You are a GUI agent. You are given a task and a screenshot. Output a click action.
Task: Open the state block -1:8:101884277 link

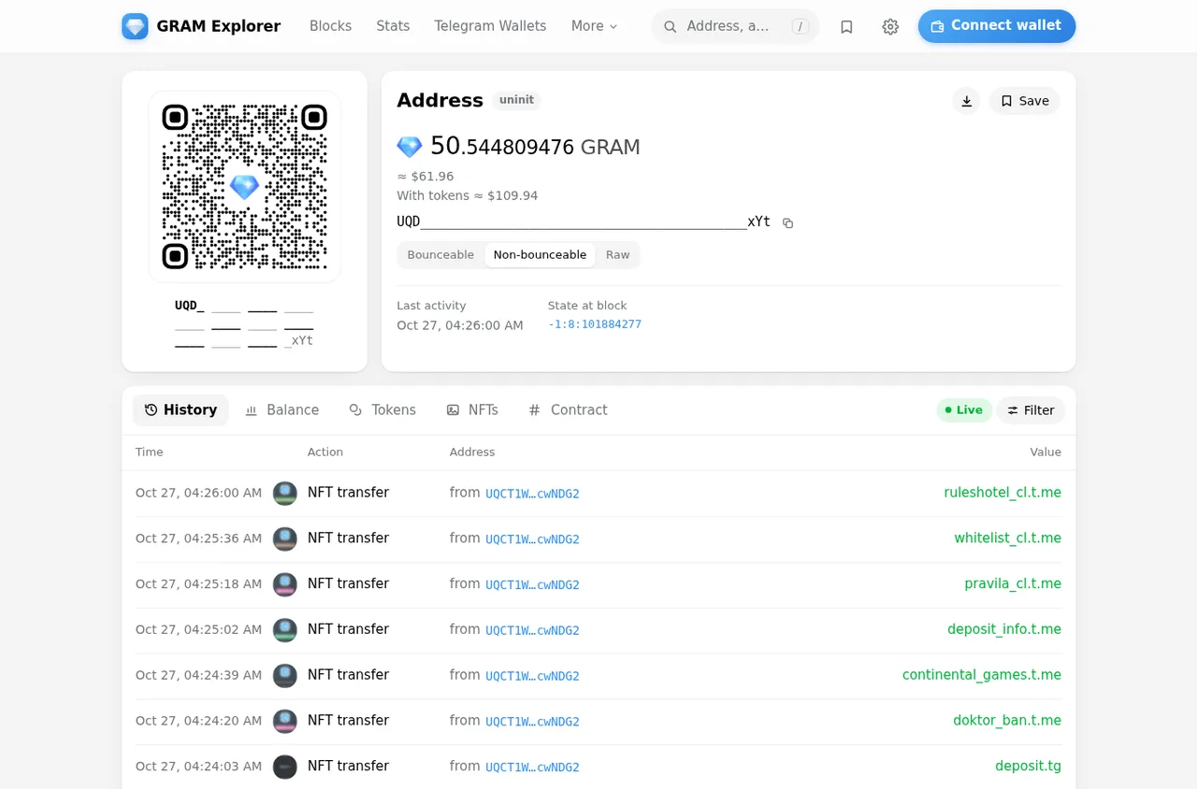(x=595, y=324)
